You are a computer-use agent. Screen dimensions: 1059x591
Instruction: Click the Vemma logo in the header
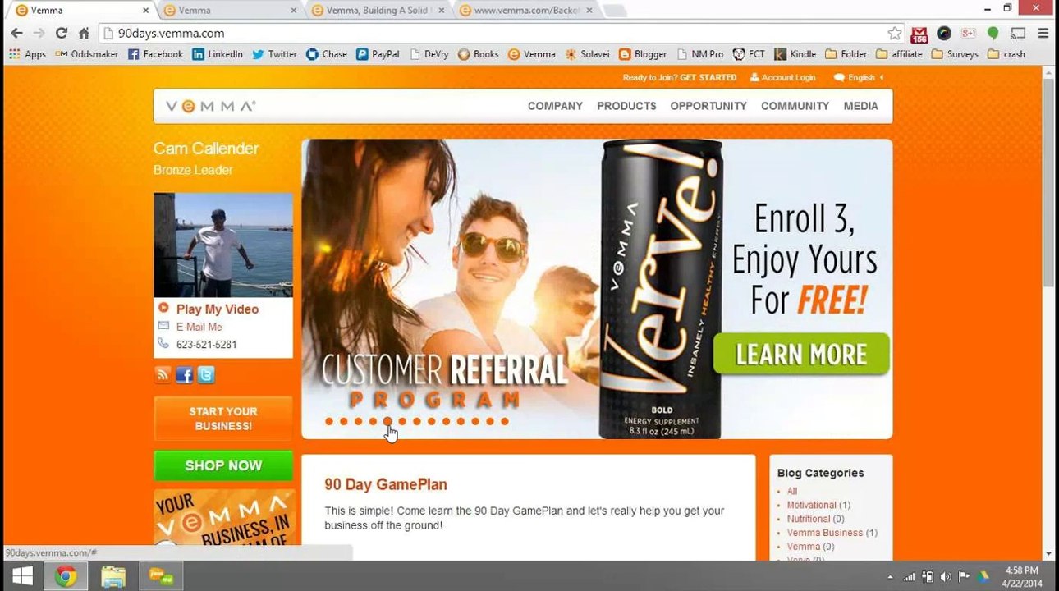(211, 106)
